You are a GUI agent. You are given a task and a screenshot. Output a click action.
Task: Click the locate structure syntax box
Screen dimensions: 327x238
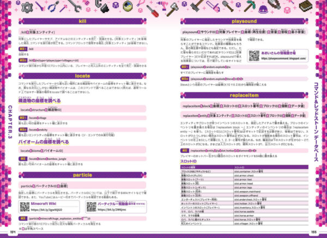coord(82,110)
